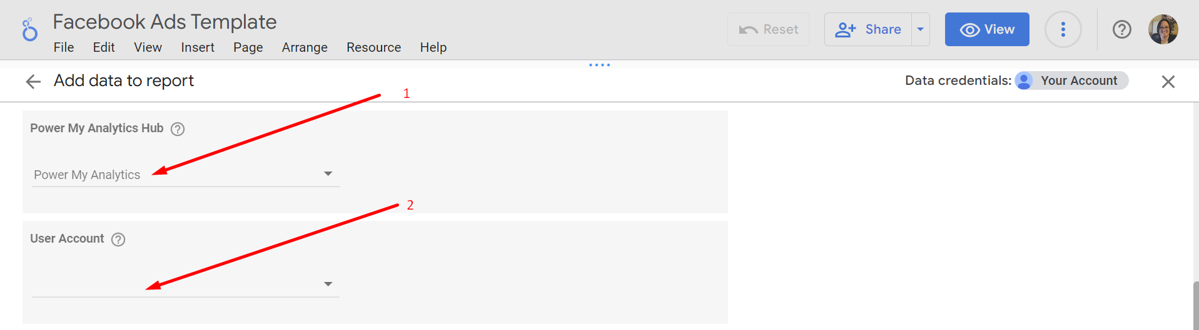Viewport: 1199px width, 330px height.
Task: Click the Facebook Ads Template report title
Action: point(164,22)
